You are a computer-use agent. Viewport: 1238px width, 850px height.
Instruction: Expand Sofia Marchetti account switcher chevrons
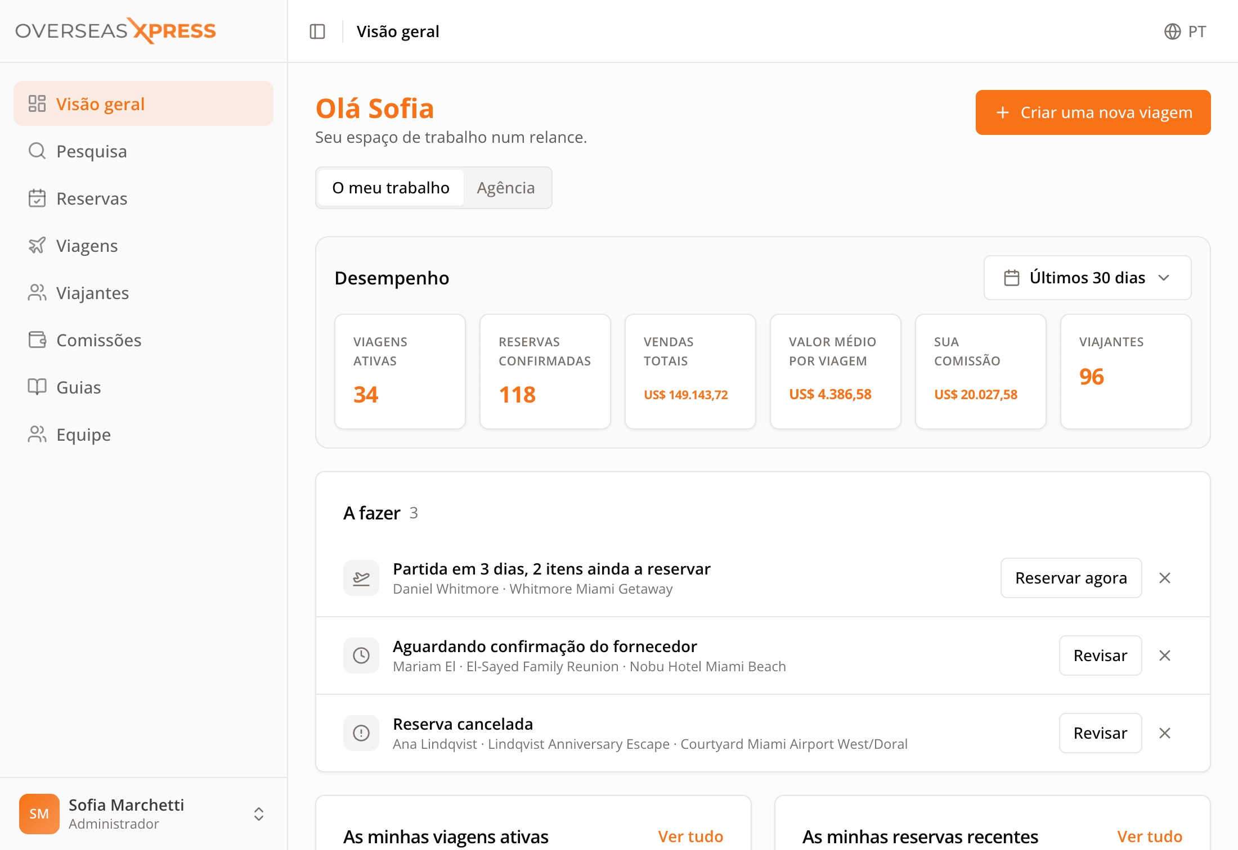(259, 813)
